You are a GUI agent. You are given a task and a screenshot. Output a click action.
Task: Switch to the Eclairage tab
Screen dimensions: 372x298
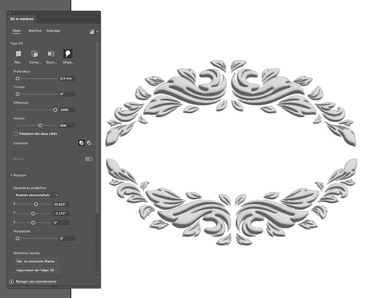pos(53,31)
